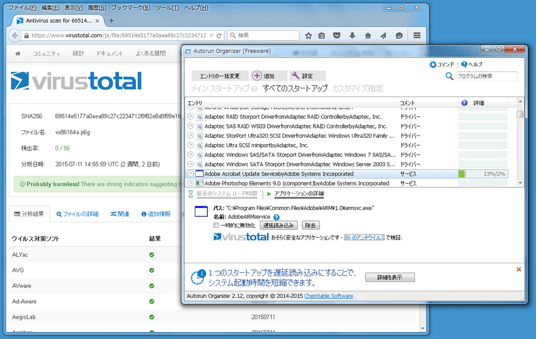Click scroll-down arrow of the entry list
The height and width of the screenshot is (339, 536).
click(x=520, y=183)
